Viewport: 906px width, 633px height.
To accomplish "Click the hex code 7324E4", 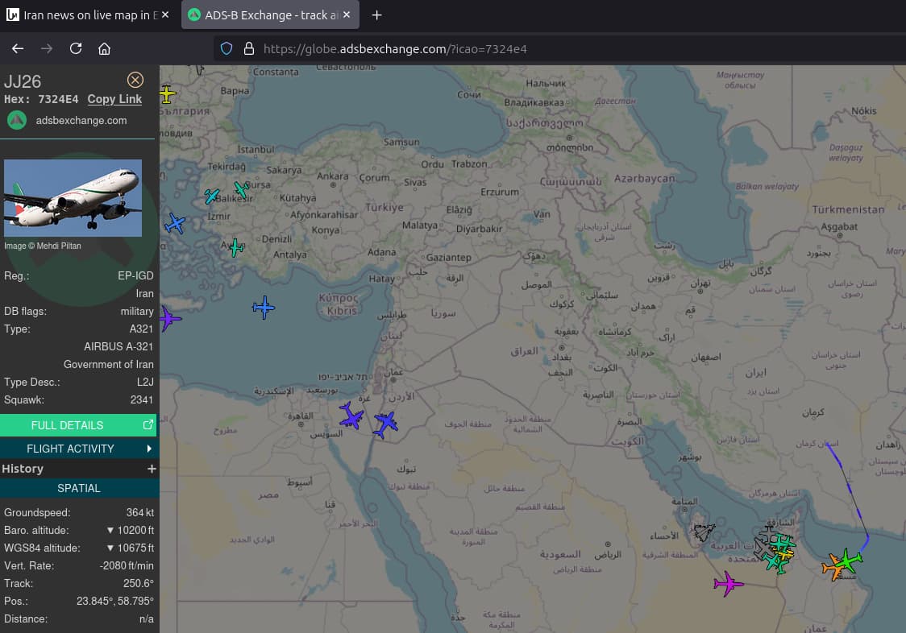I will tap(58, 99).
